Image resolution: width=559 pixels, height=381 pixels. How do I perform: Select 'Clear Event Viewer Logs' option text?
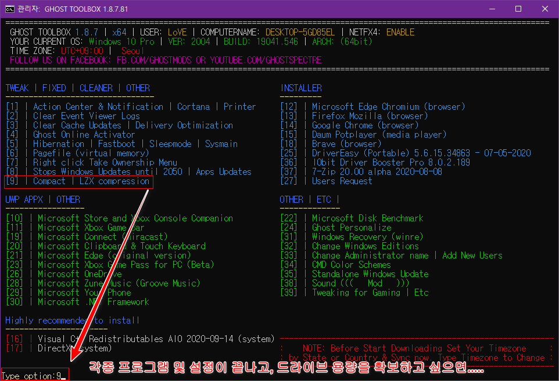[86, 116]
